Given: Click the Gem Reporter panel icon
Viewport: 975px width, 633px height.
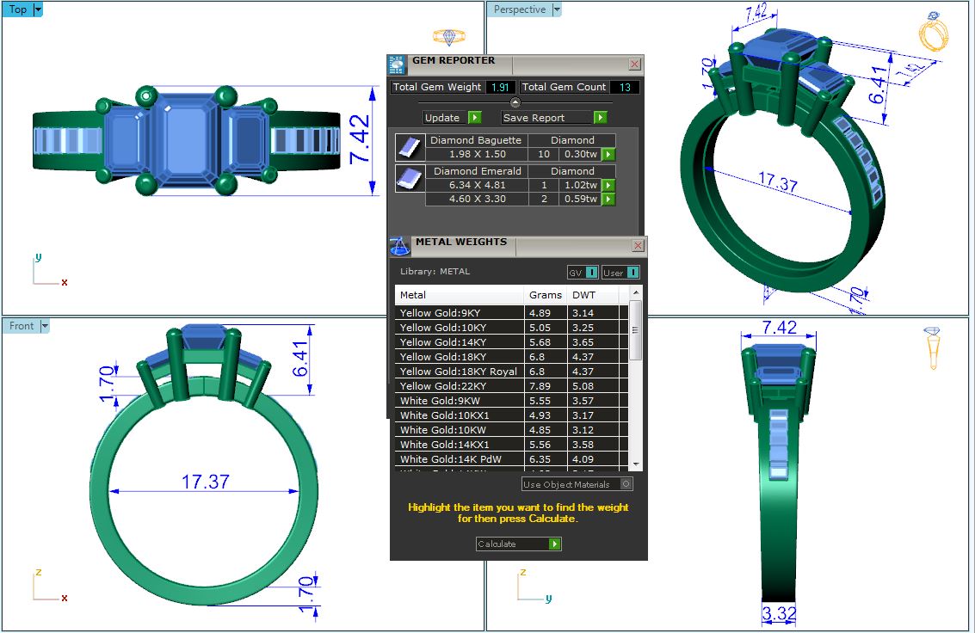Looking at the screenshot, I should pos(397,65).
